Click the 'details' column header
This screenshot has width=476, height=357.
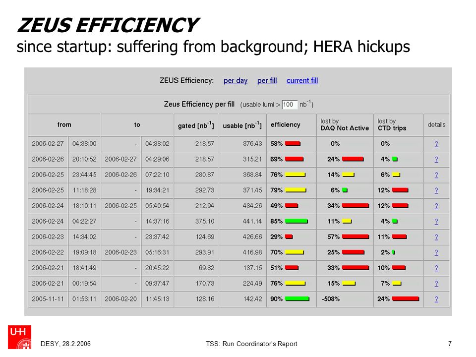pos(436,125)
